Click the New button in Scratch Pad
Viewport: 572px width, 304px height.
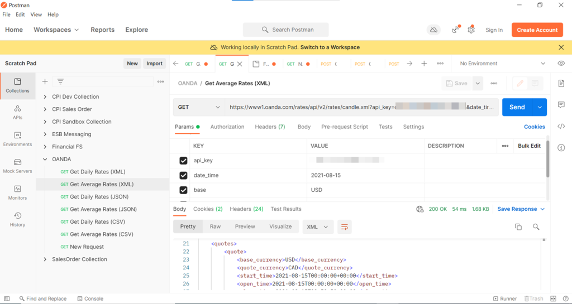click(132, 64)
